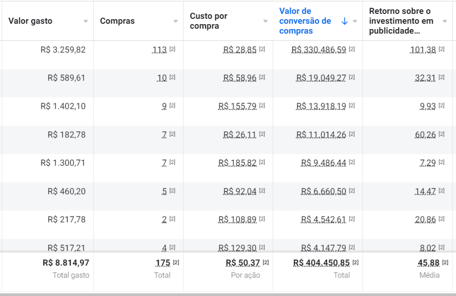Click the ROAS value 60,26
Viewport: 456px width, 296px height.
tap(425, 134)
